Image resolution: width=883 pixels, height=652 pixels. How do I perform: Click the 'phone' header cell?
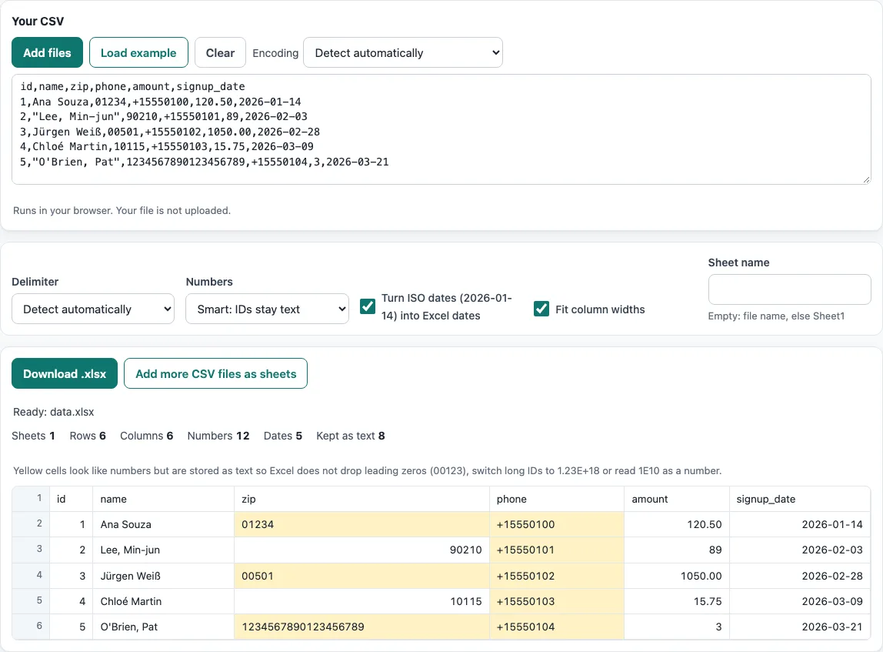point(556,500)
